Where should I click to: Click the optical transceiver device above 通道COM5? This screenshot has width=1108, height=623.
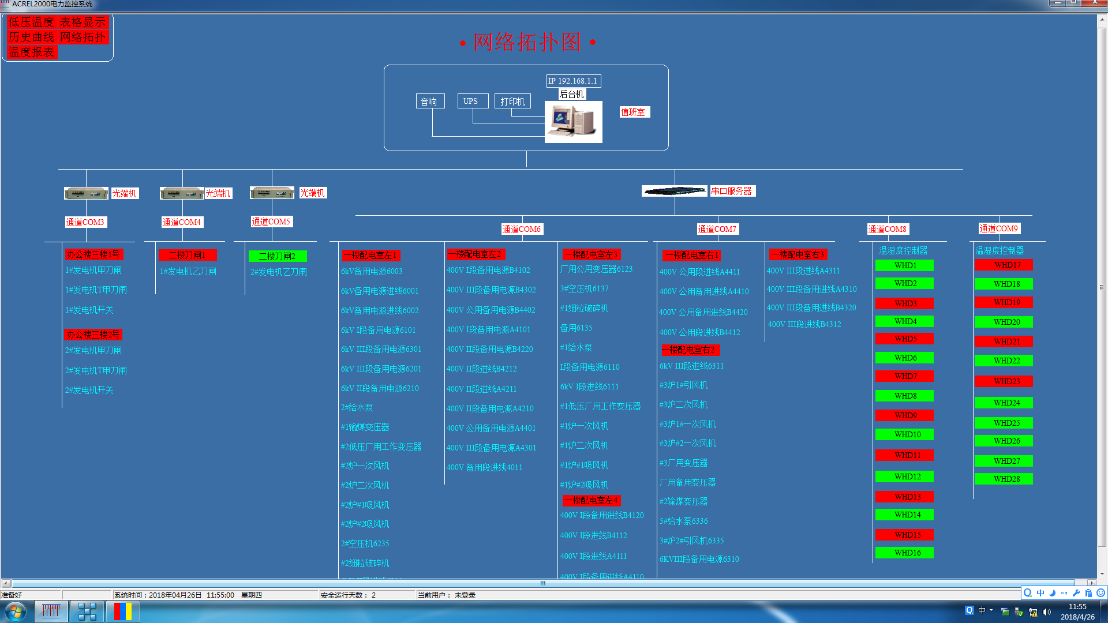click(x=272, y=193)
